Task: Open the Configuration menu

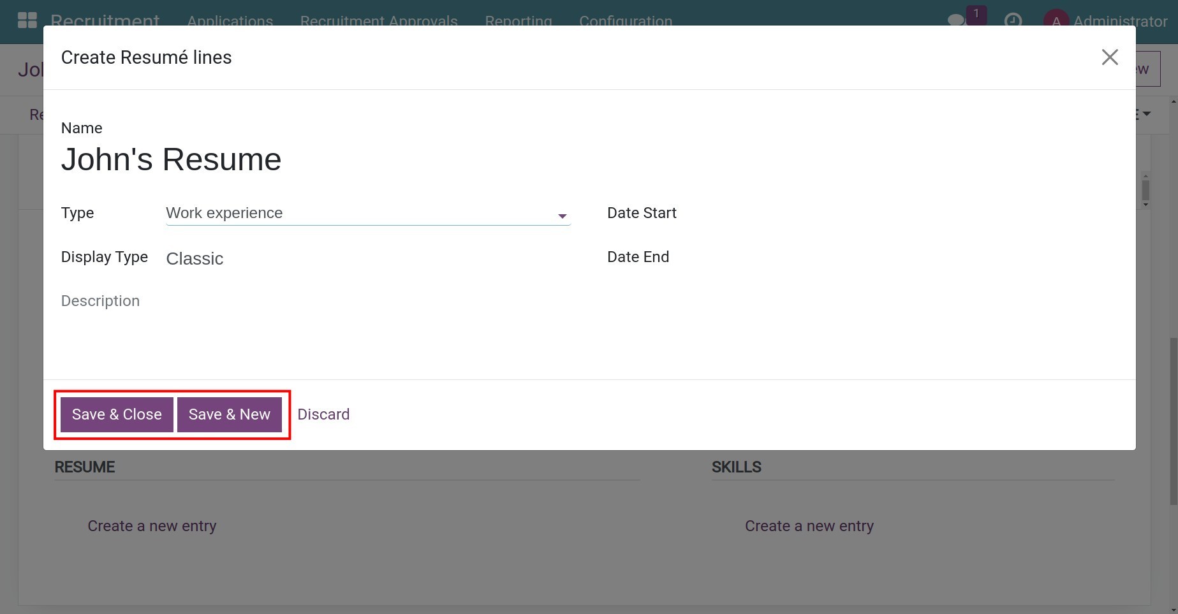Action: (625, 20)
